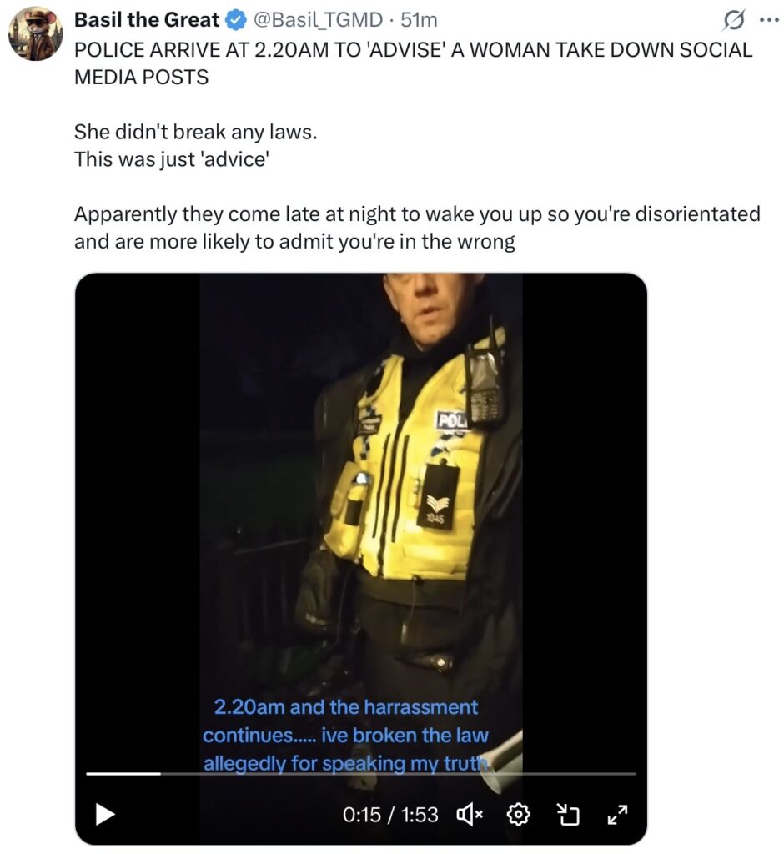Viewport: 784px width, 854px height.
Task: Open the @Basil_TGMD handle link
Action: click(318, 20)
